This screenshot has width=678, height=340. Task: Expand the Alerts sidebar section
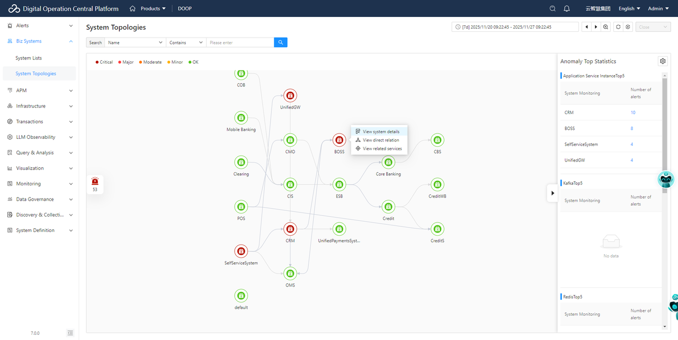[x=39, y=25]
